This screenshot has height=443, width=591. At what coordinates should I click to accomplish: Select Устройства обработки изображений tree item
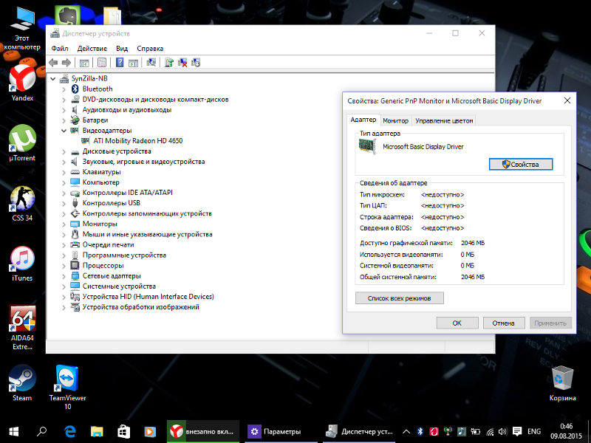(x=140, y=307)
